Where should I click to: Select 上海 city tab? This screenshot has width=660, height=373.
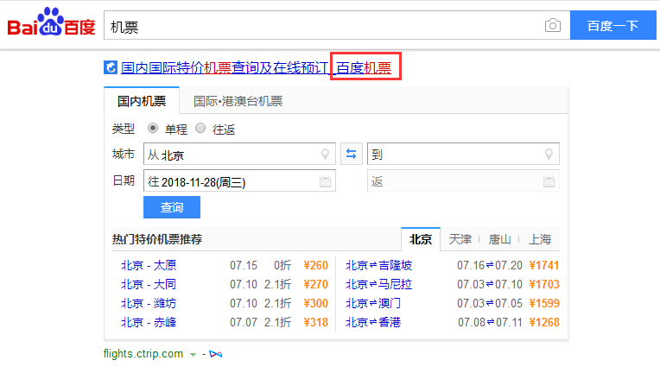(540, 239)
